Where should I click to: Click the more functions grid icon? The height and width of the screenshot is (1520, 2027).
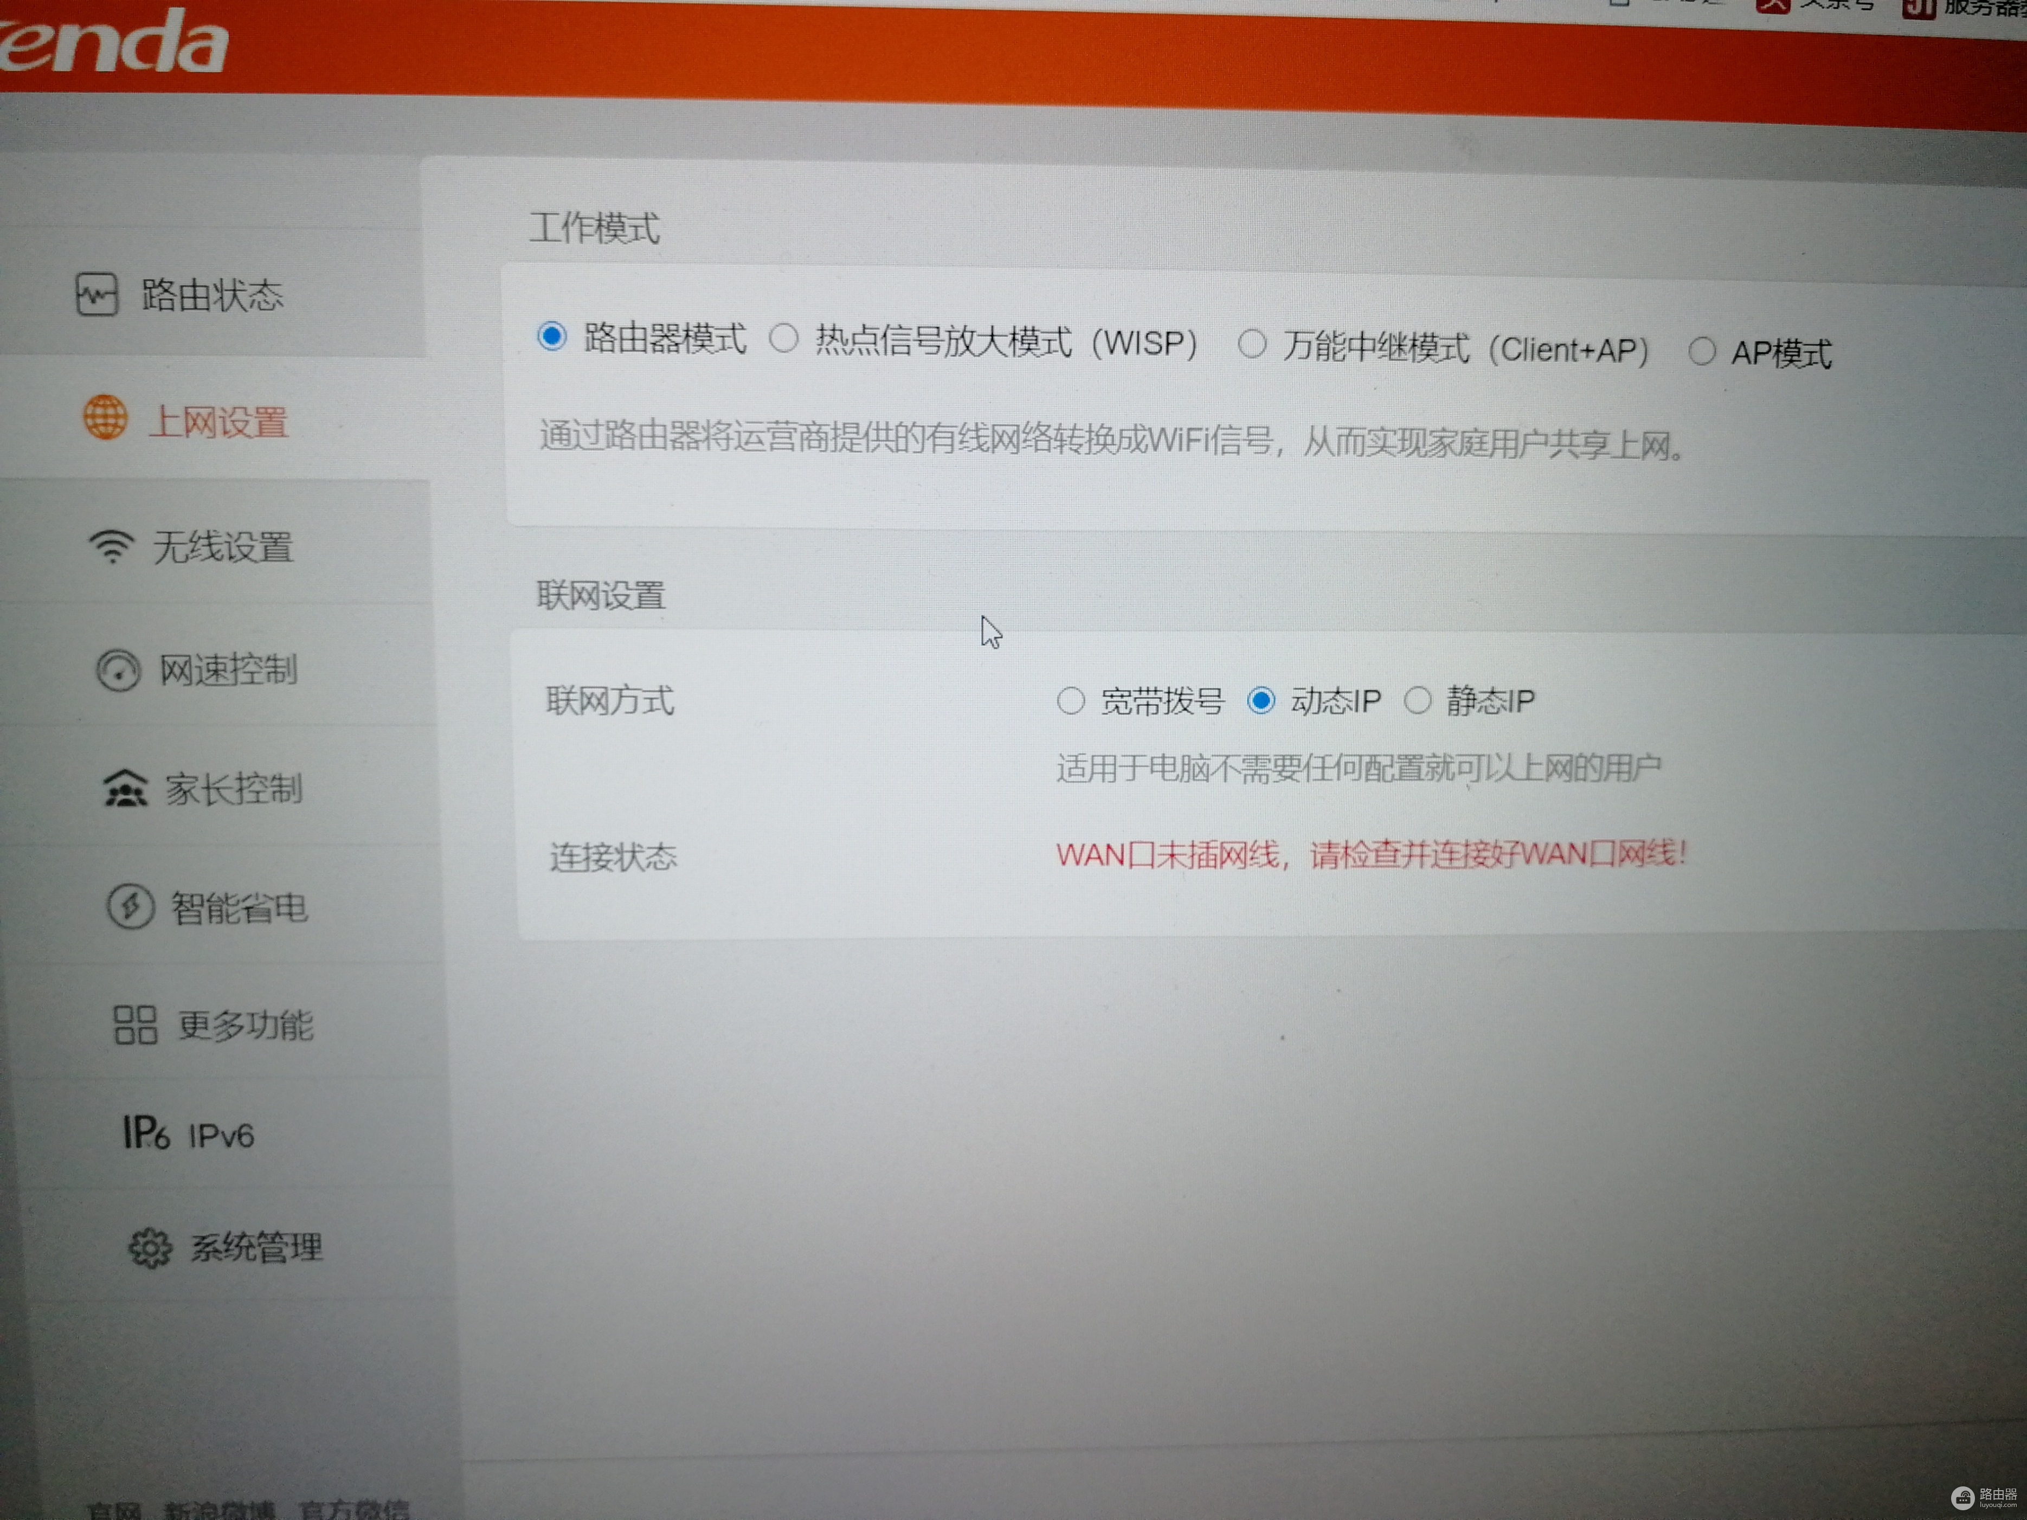(136, 1025)
